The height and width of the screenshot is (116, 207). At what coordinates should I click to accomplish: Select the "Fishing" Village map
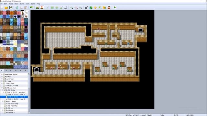12,86
